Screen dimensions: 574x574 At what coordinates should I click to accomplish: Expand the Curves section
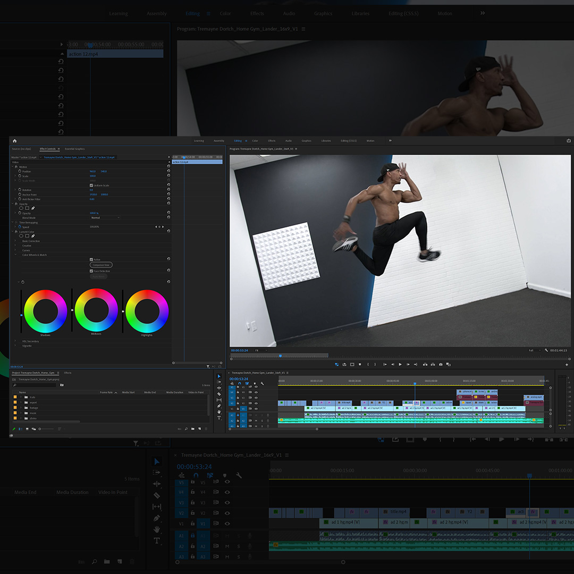(x=15, y=250)
